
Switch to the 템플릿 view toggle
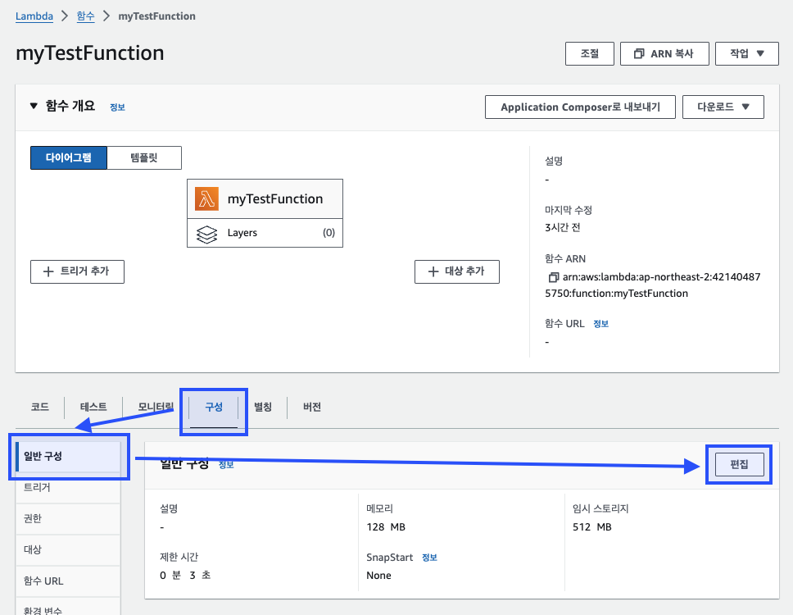(x=144, y=158)
